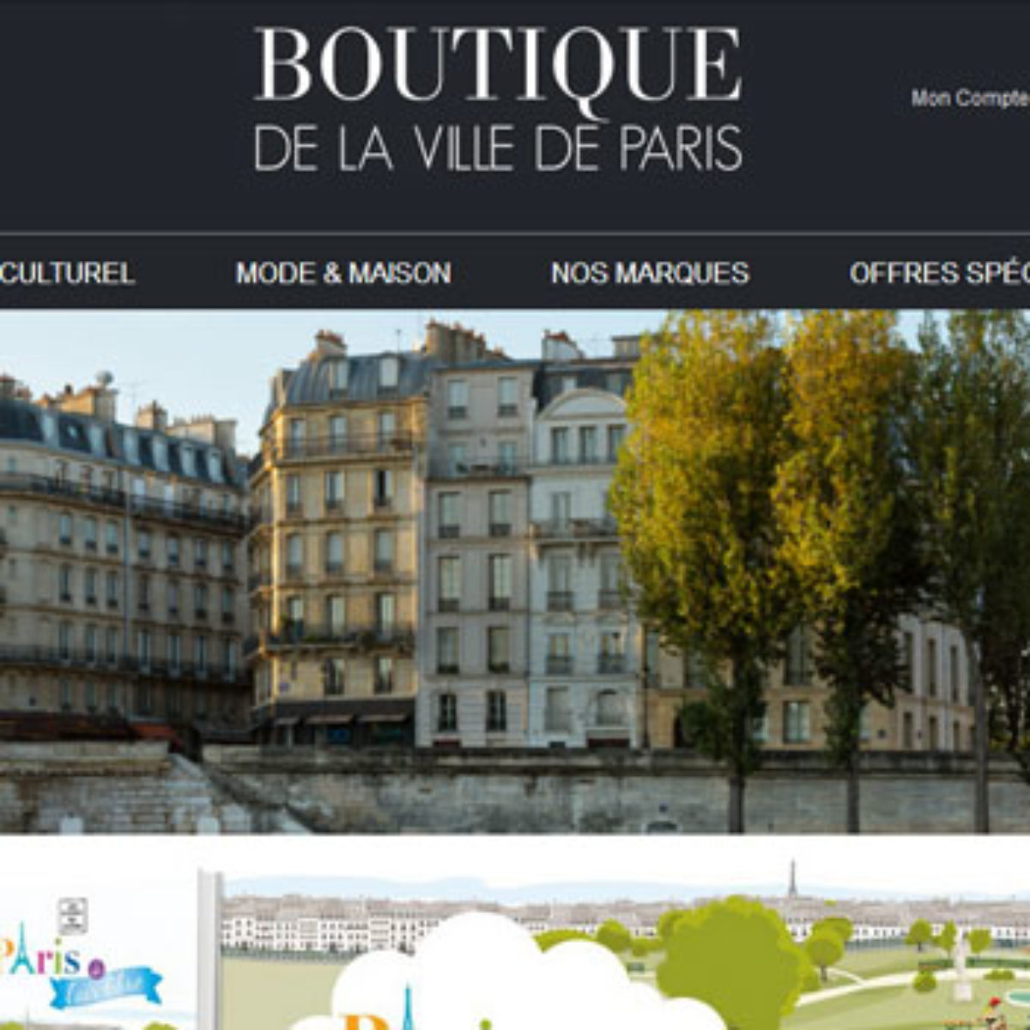Click the grey book spine beside the illustration

209,948
